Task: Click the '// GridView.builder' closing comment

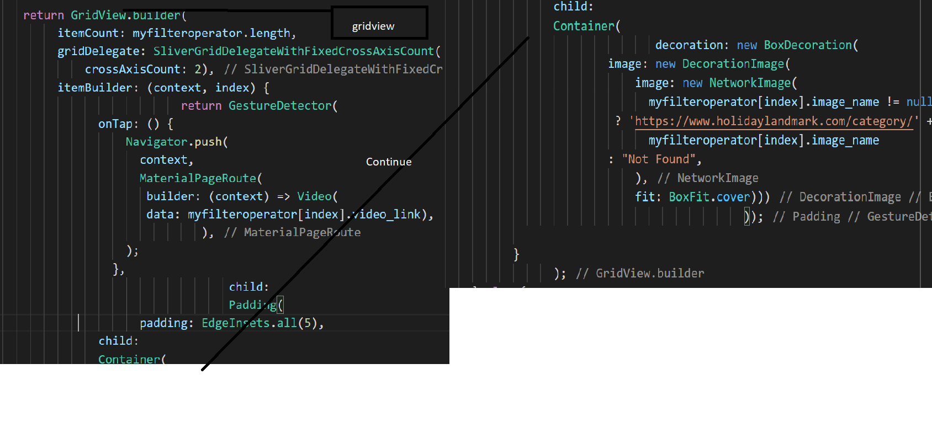Action: coord(640,273)
